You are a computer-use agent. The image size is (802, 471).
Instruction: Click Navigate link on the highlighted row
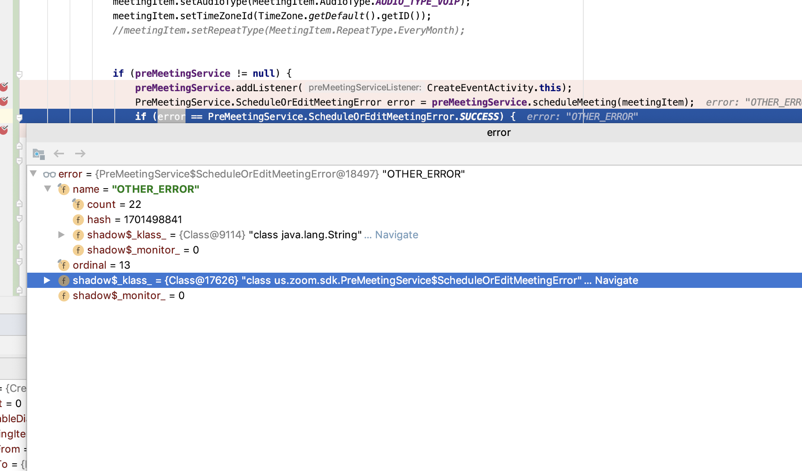pos(616,280)
